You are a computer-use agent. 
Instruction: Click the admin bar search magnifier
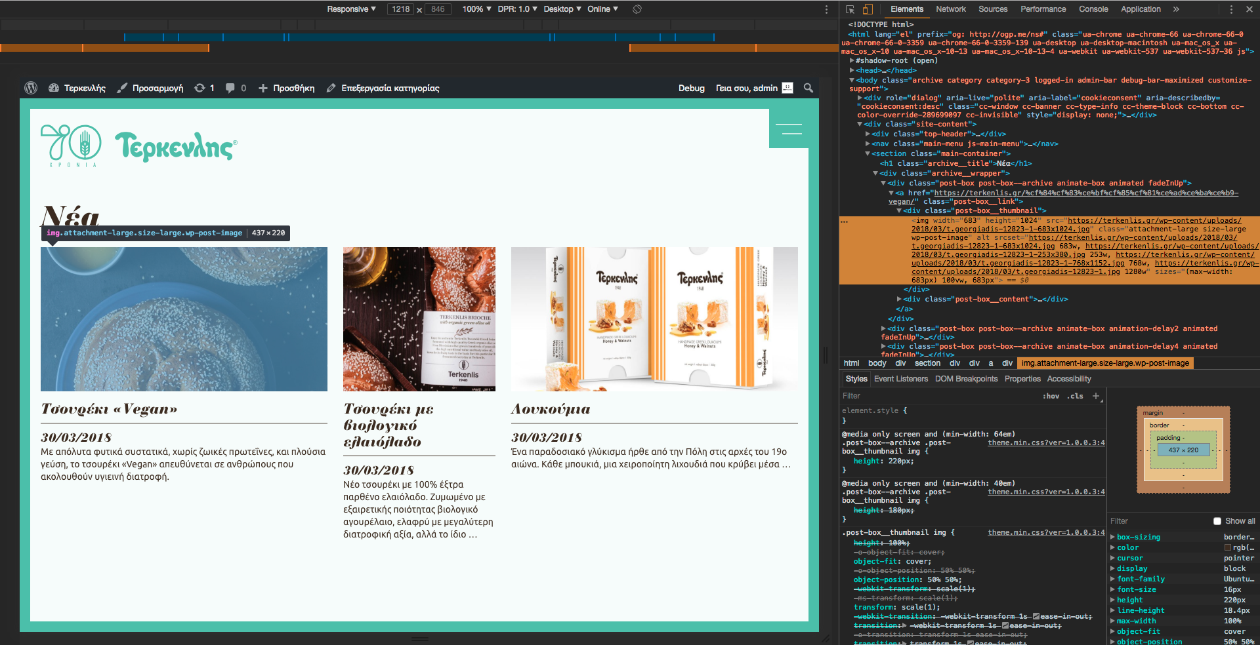pyautogui.click(x=808, y=88)
